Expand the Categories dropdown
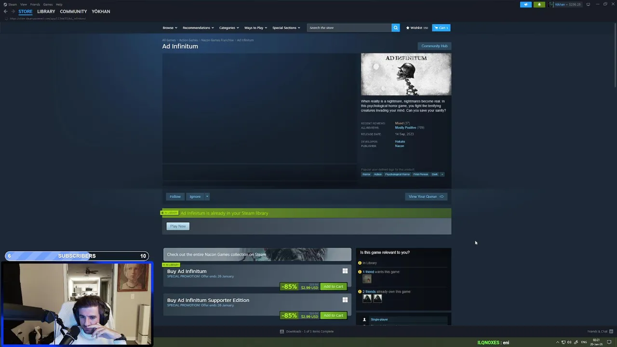Image resolution: width=617 pixels, height=347 pixels. coord(229,27)
